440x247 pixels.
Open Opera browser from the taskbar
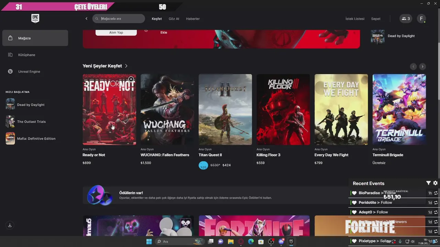pyautogui.click(x=241, y=242)
